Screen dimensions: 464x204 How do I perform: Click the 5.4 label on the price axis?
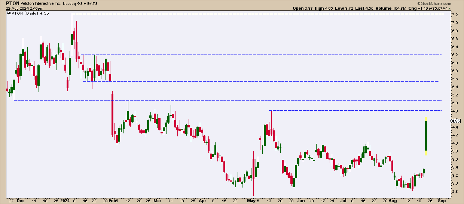pos(455,87)
